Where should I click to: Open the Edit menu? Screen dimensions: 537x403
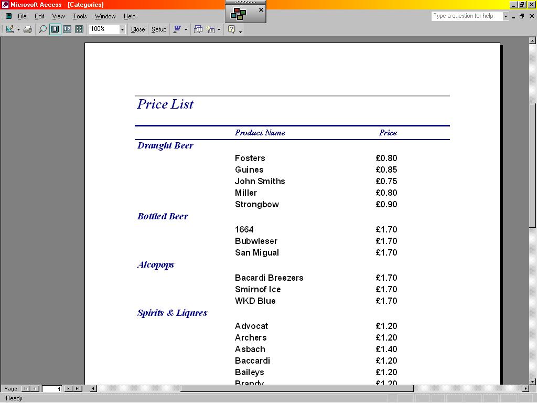coord(39,16)
